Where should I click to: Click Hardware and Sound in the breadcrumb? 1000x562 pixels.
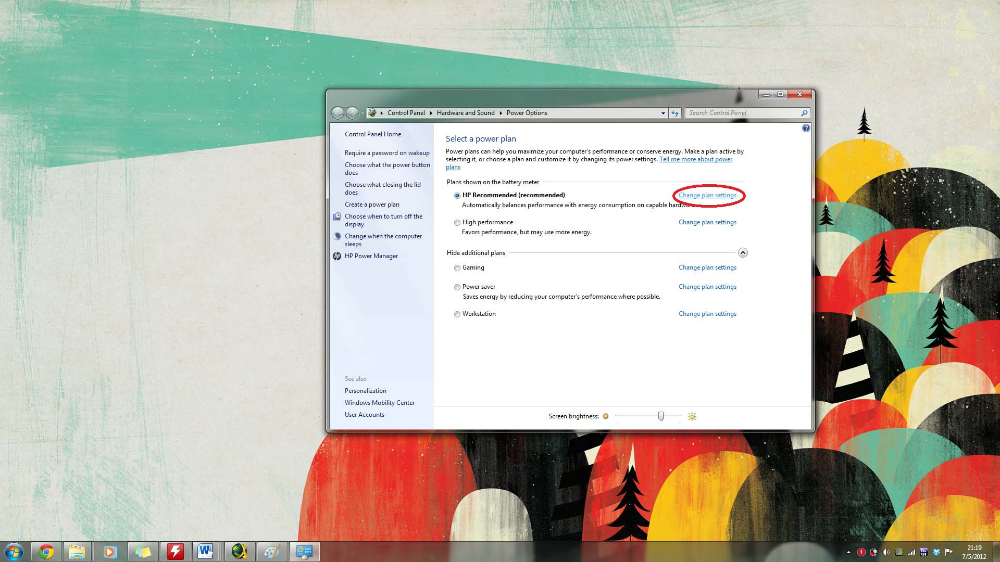point(466,113)
